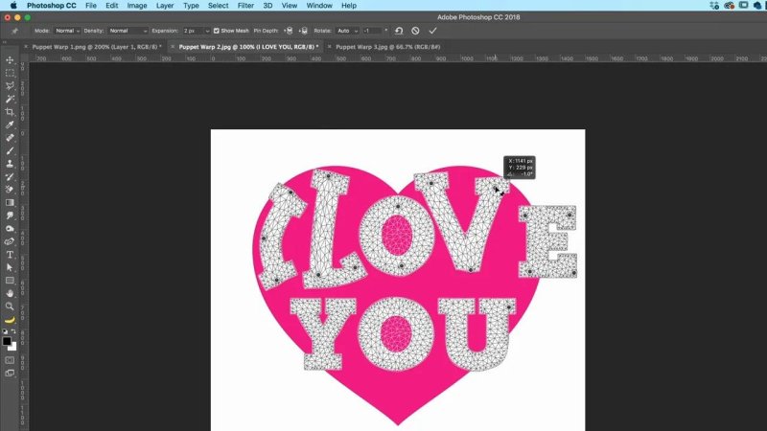Select the Smudge tool
The image size is (767, 431).
point(10,215)
